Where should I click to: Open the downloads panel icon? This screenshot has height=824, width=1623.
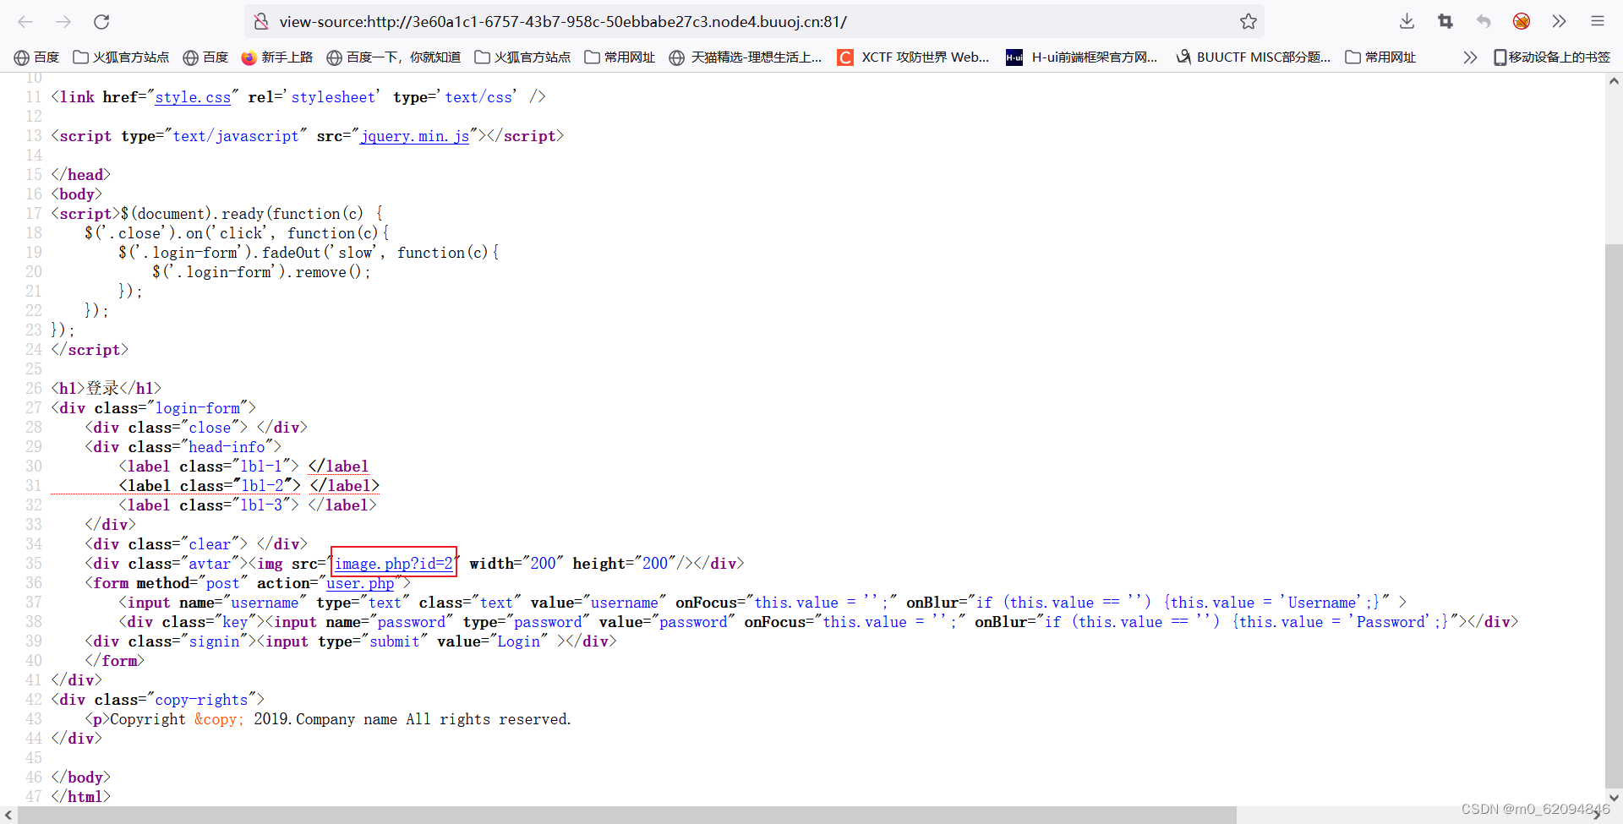[x=1406, y=22]
